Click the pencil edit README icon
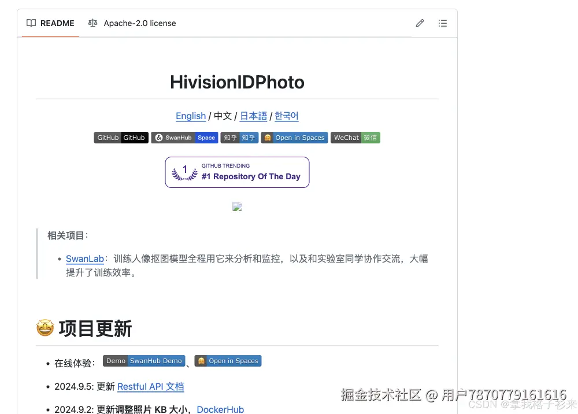Viewport: 578px width, 414px height. click(x=420, y=23)
